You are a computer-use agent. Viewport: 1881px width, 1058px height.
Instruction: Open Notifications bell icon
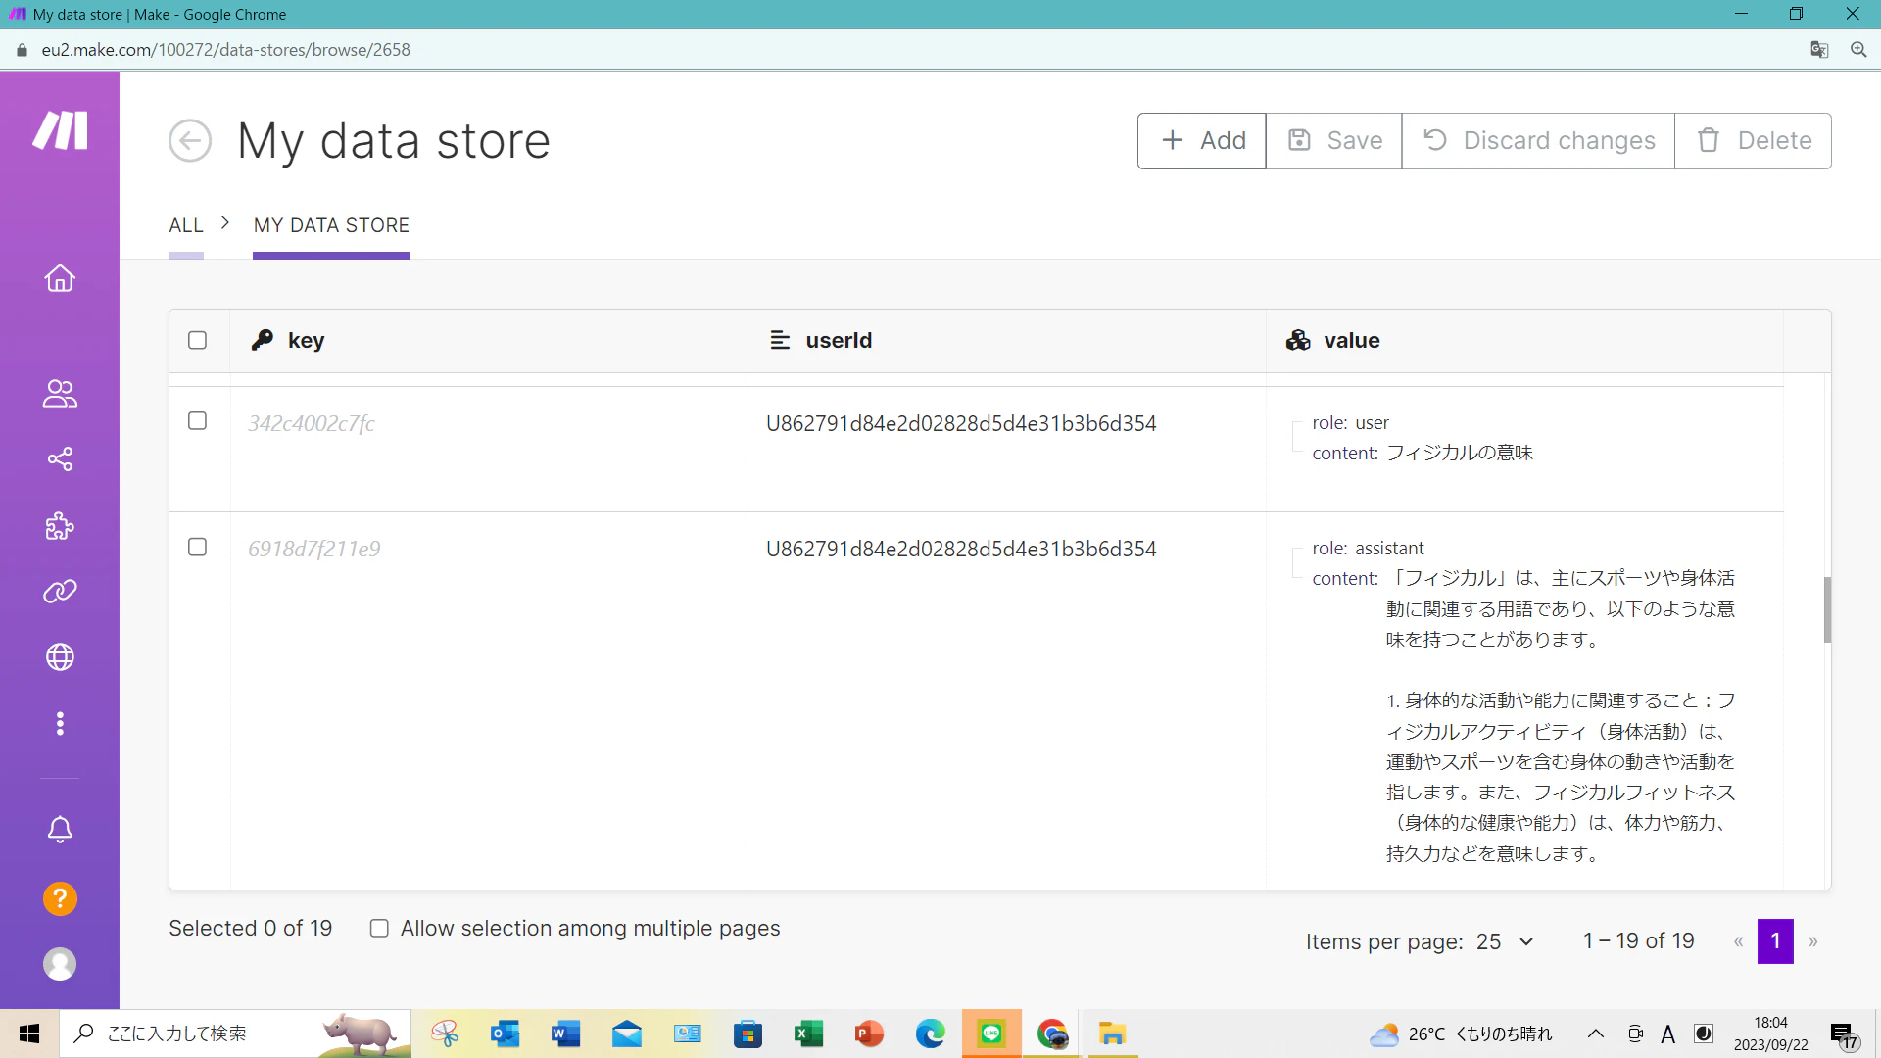click(x=60, y=830)
